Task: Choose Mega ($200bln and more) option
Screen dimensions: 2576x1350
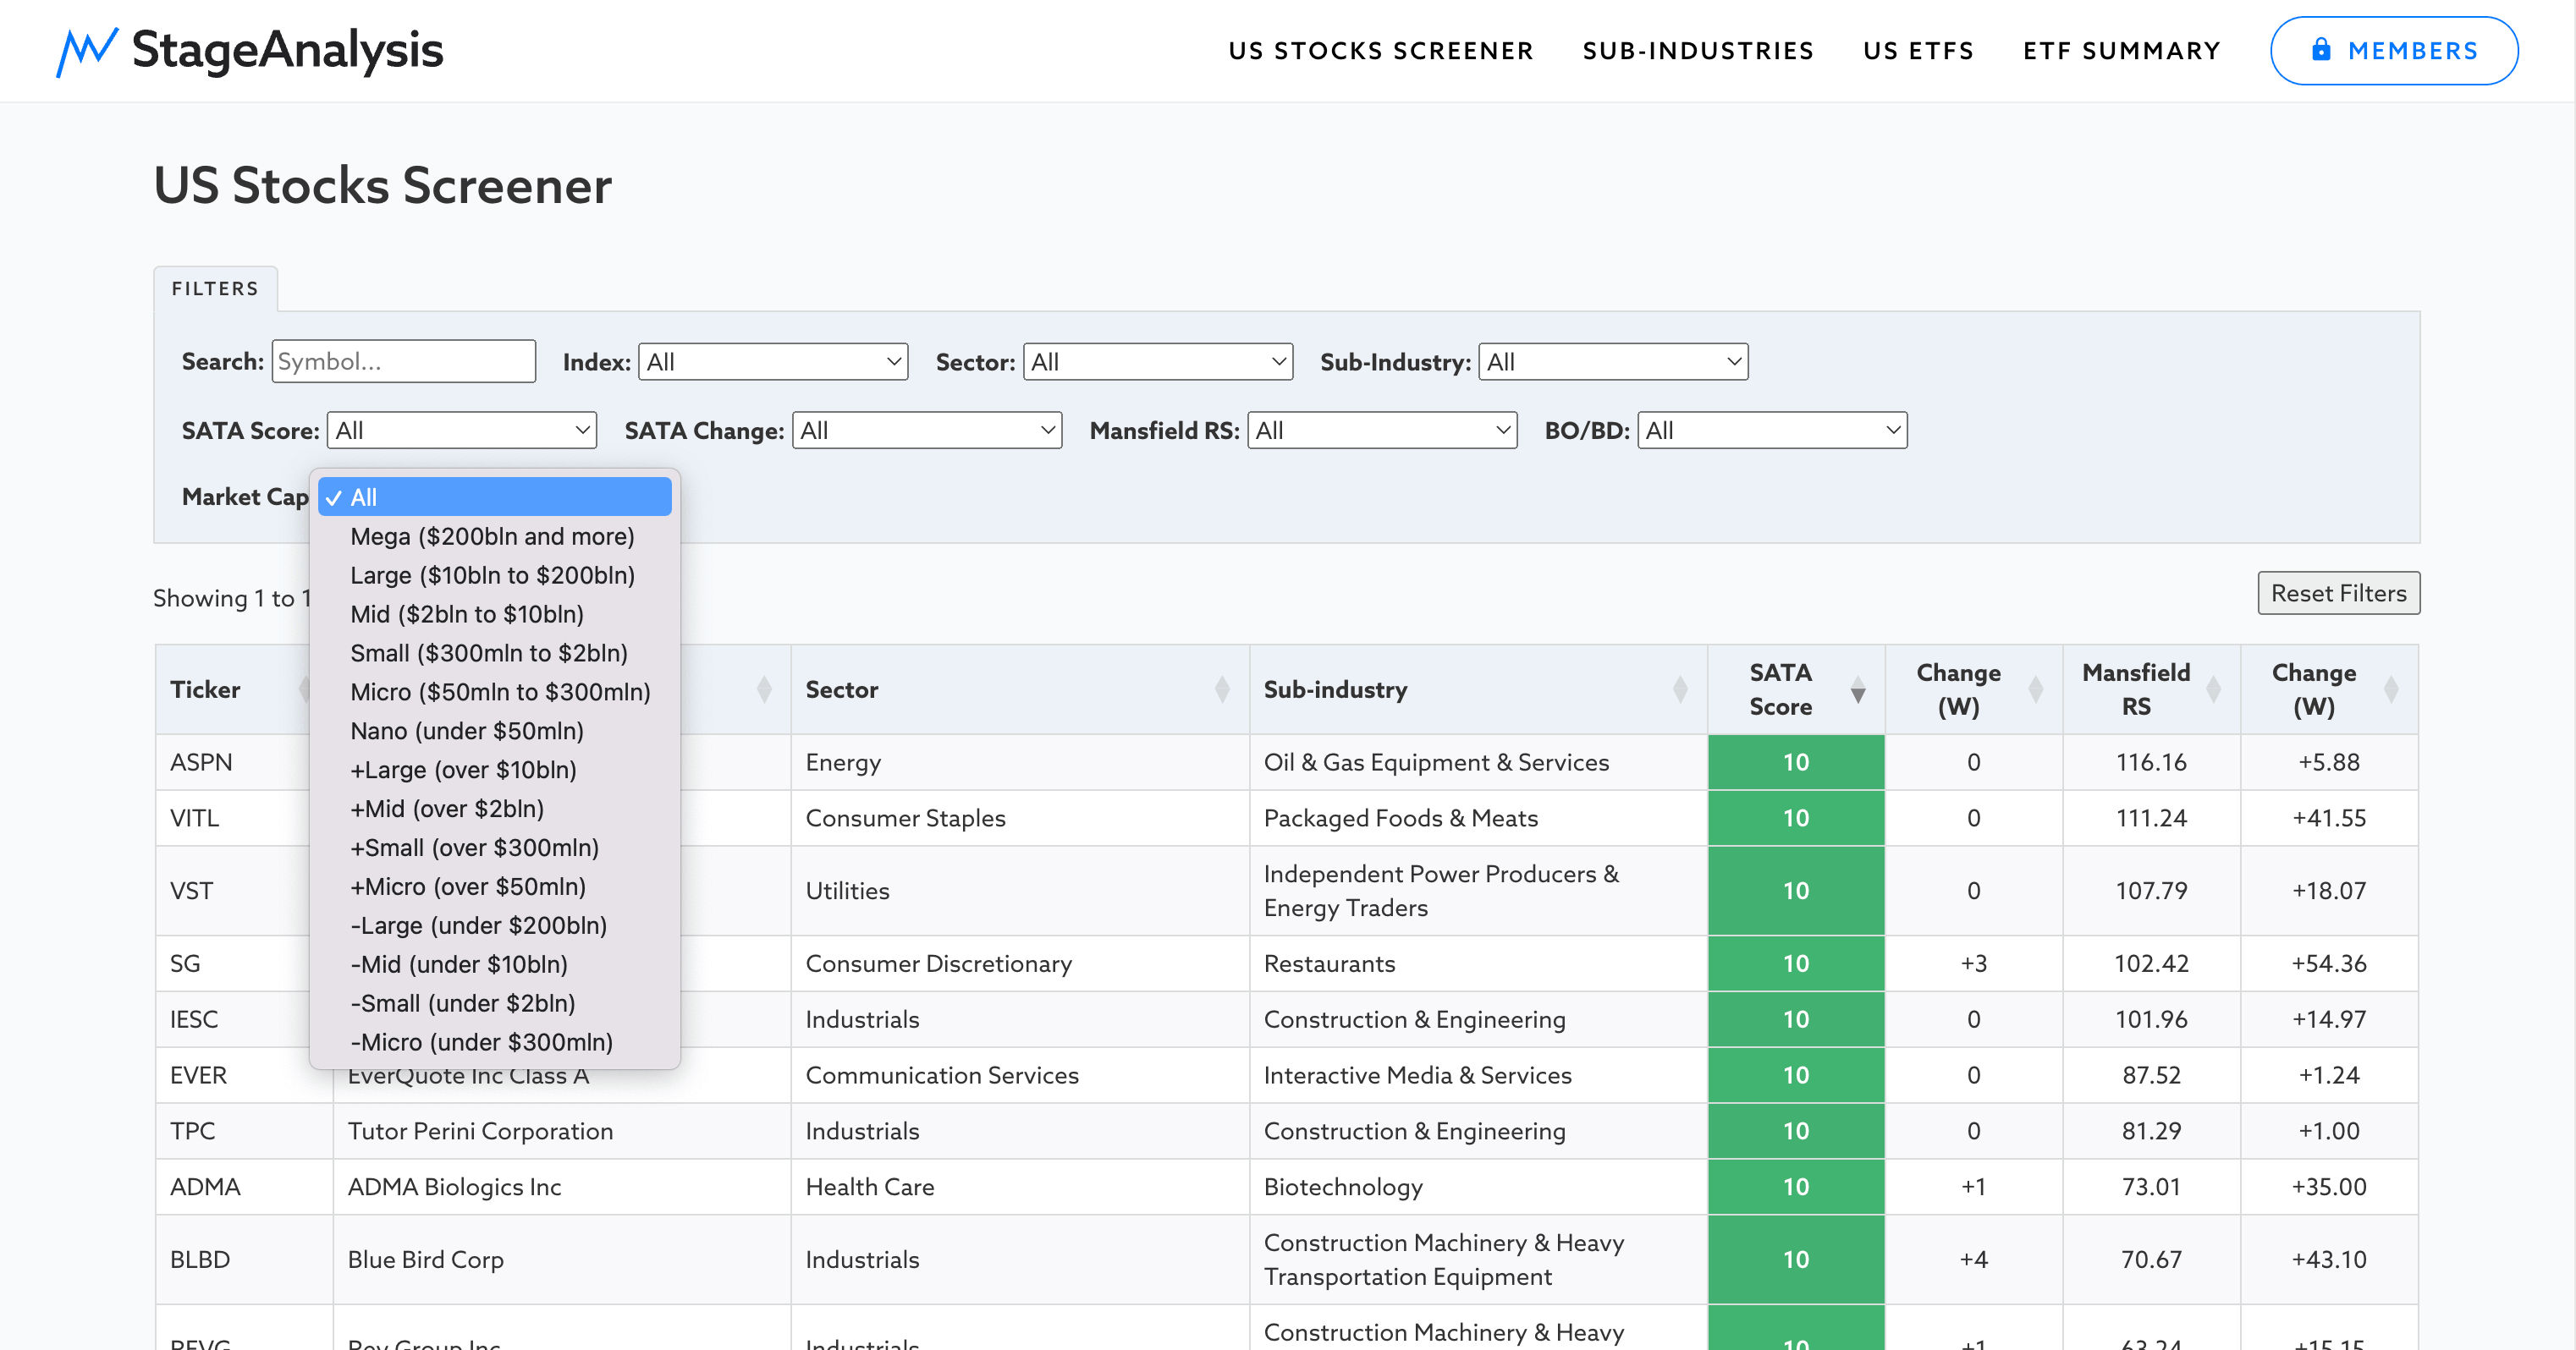Action: (x=495, y=536)
